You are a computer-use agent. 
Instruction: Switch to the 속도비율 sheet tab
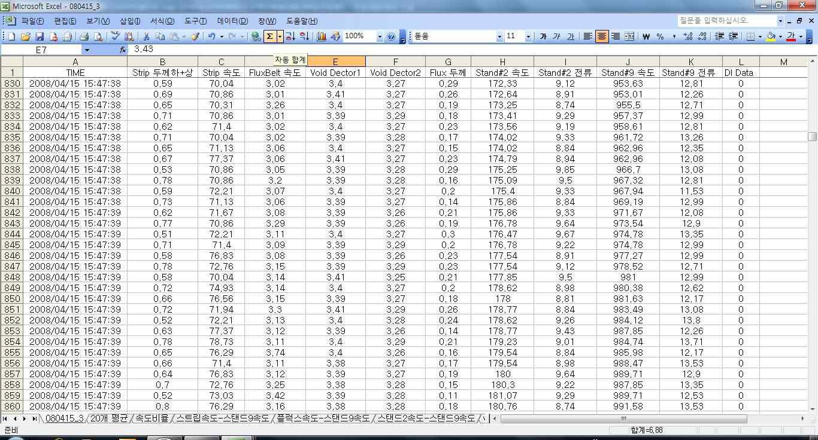point(152,418)
